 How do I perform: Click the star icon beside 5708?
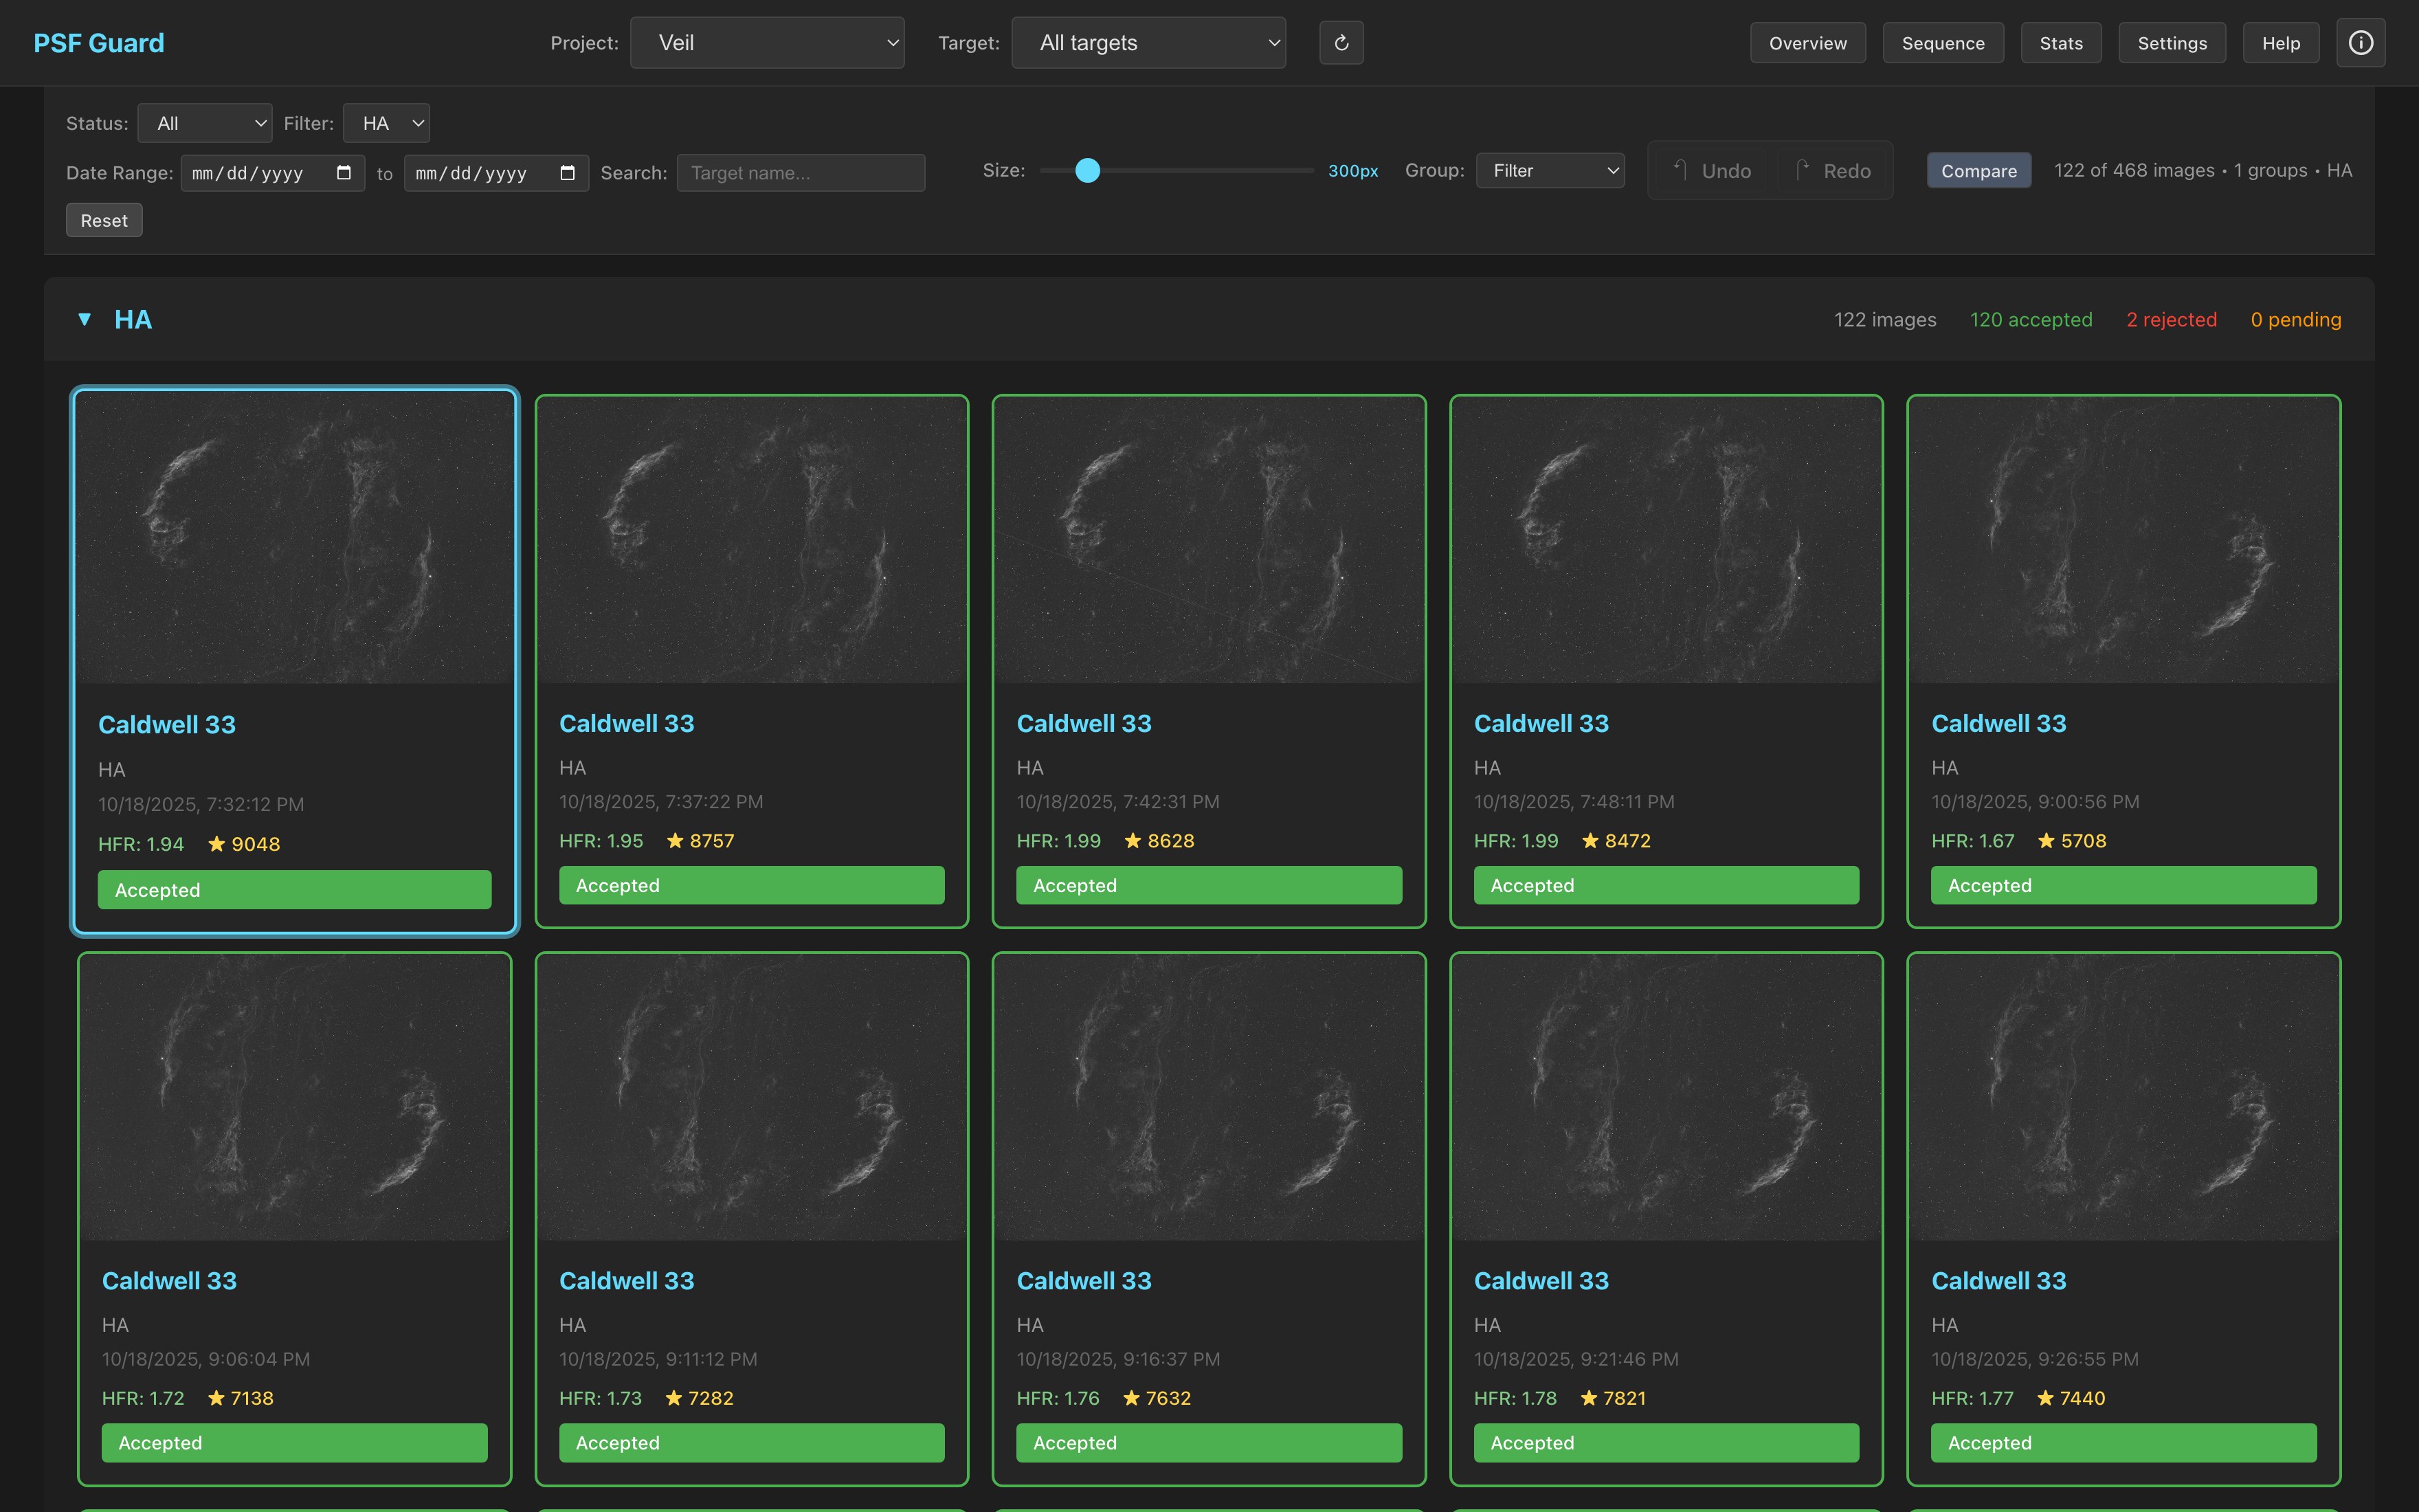2046,841
